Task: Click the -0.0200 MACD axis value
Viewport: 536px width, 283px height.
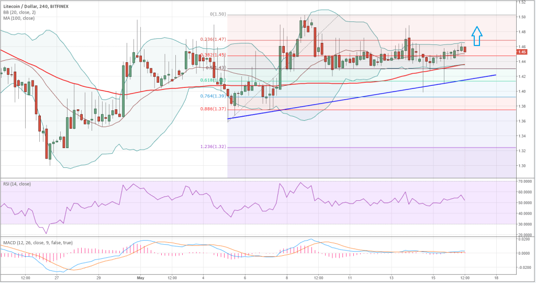Action: pos(526,268)
